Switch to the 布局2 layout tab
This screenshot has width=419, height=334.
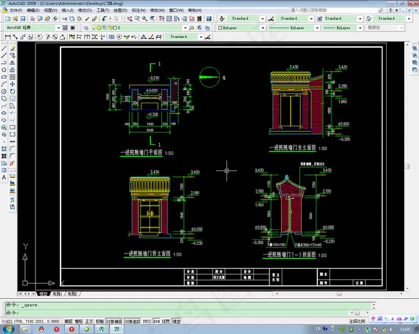coord(72,293)
